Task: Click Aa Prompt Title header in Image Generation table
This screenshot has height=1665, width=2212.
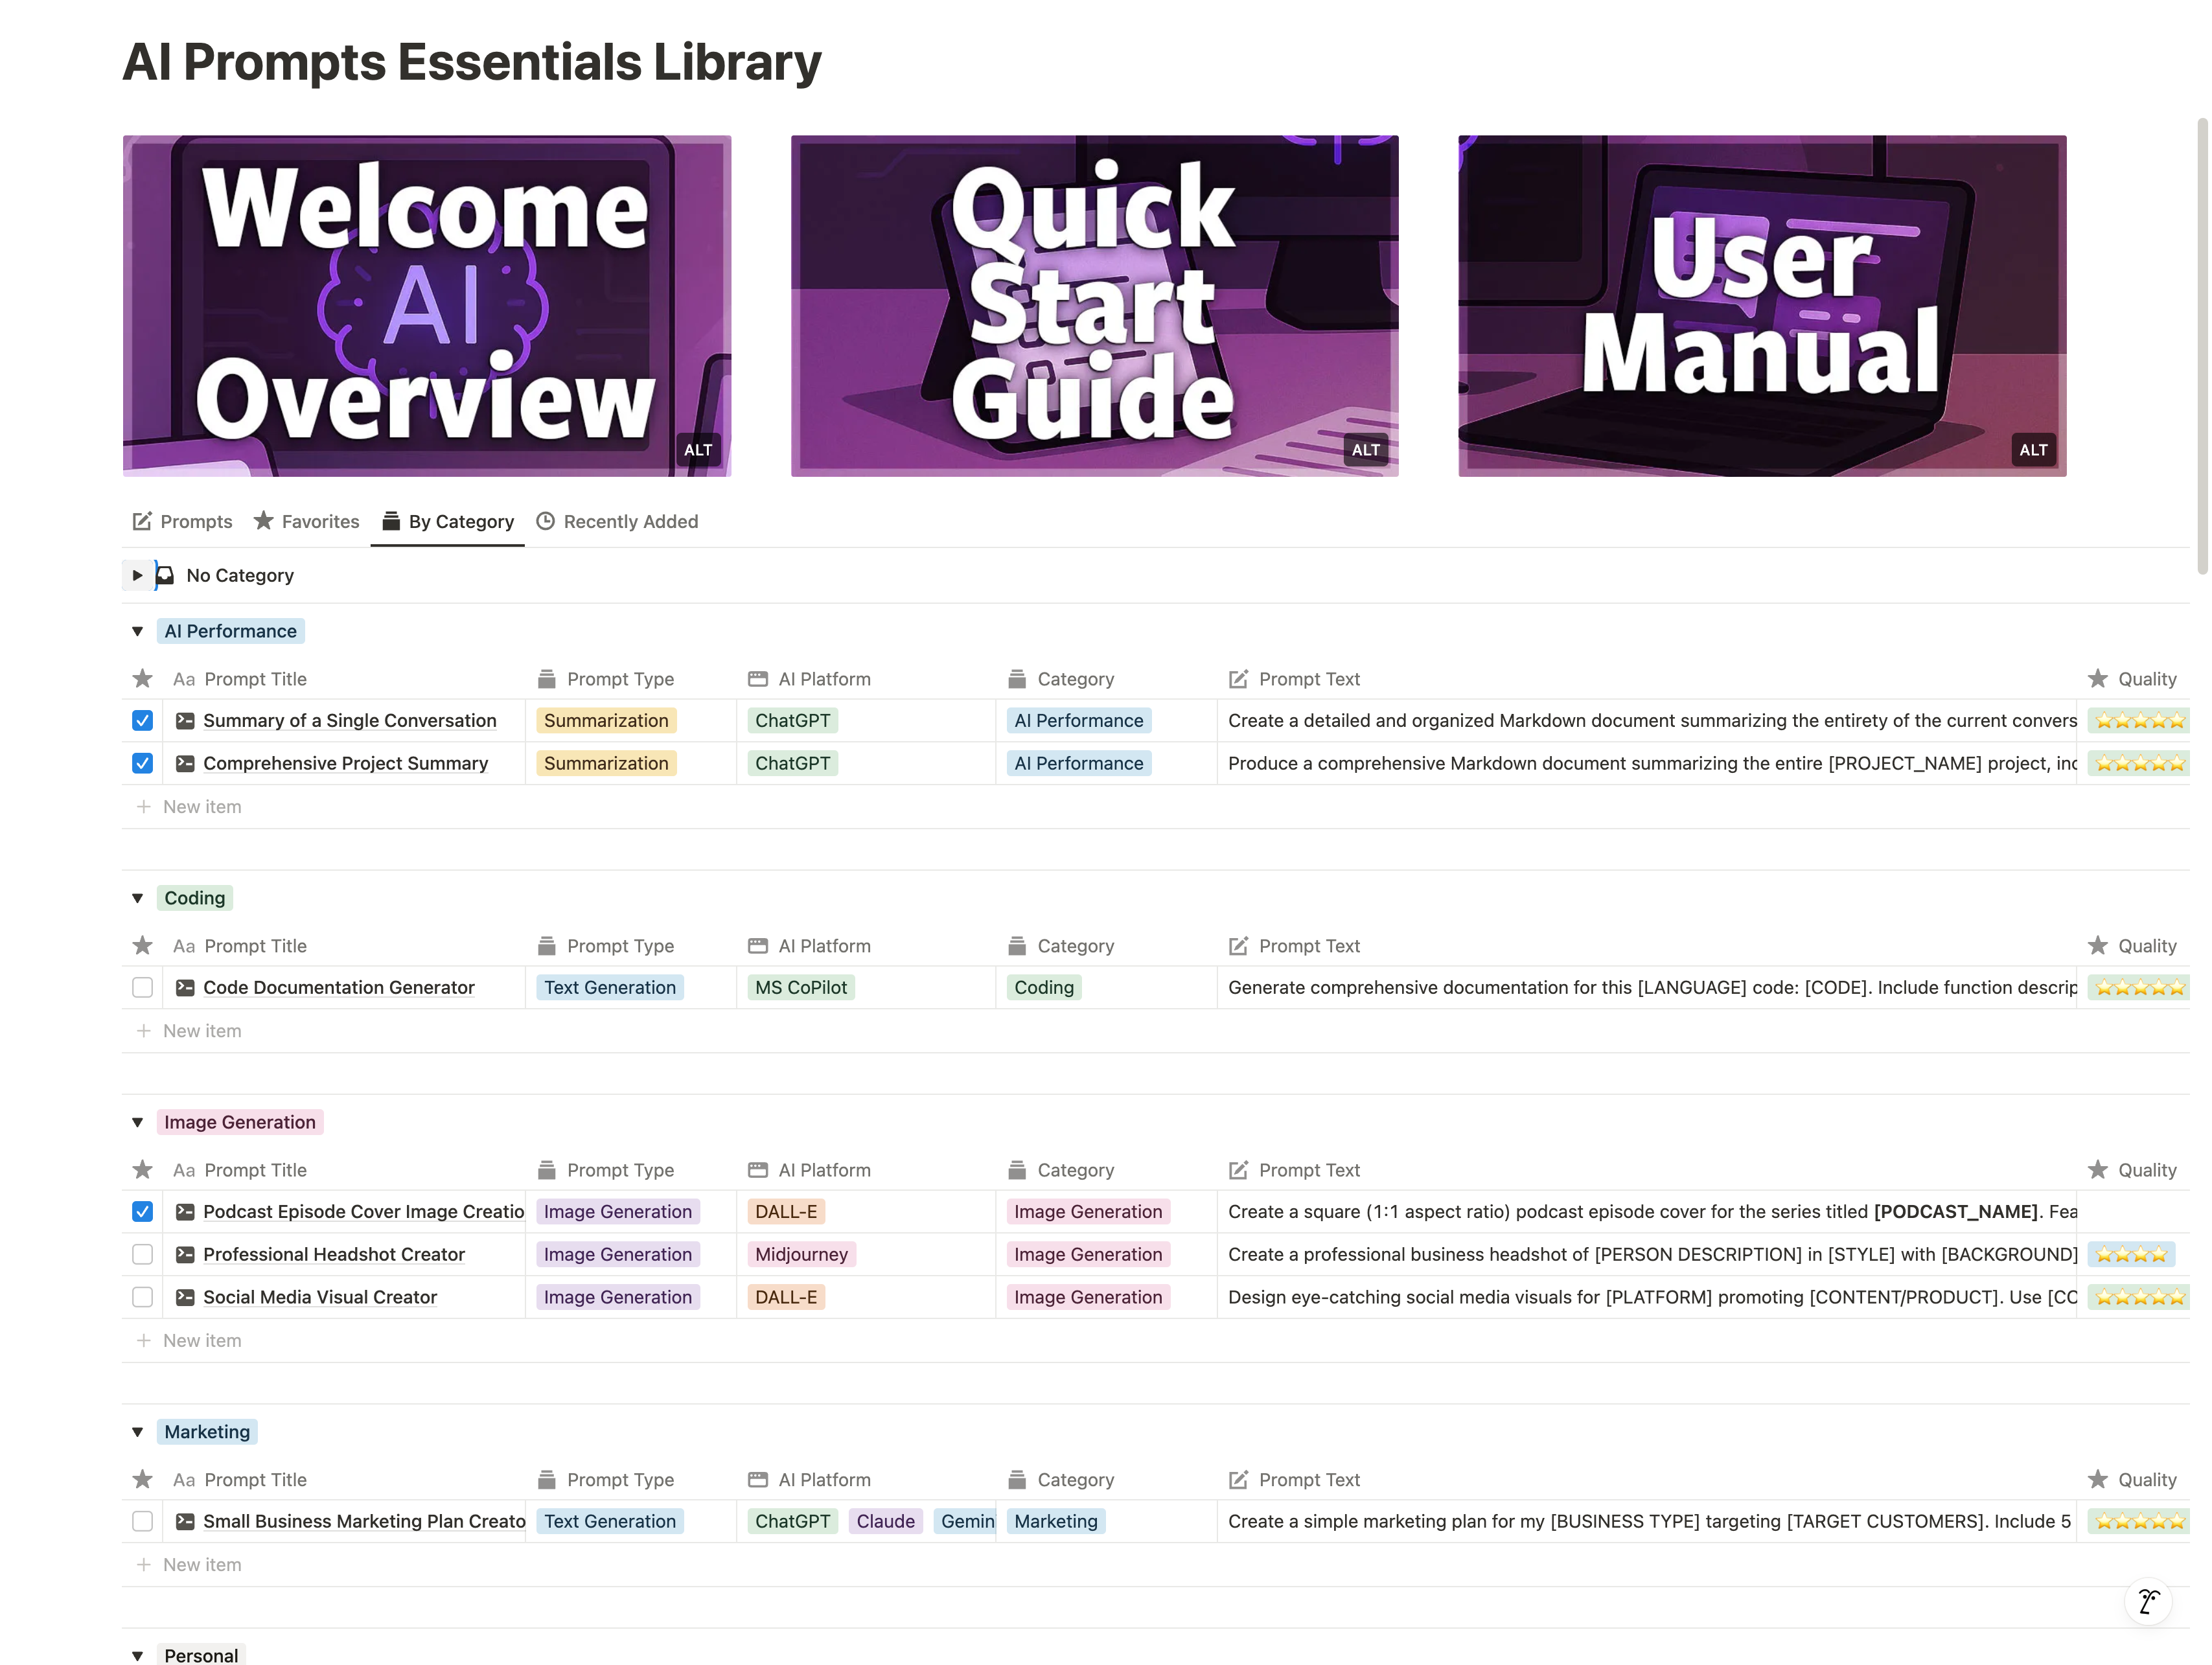Action: (240, 1170)
